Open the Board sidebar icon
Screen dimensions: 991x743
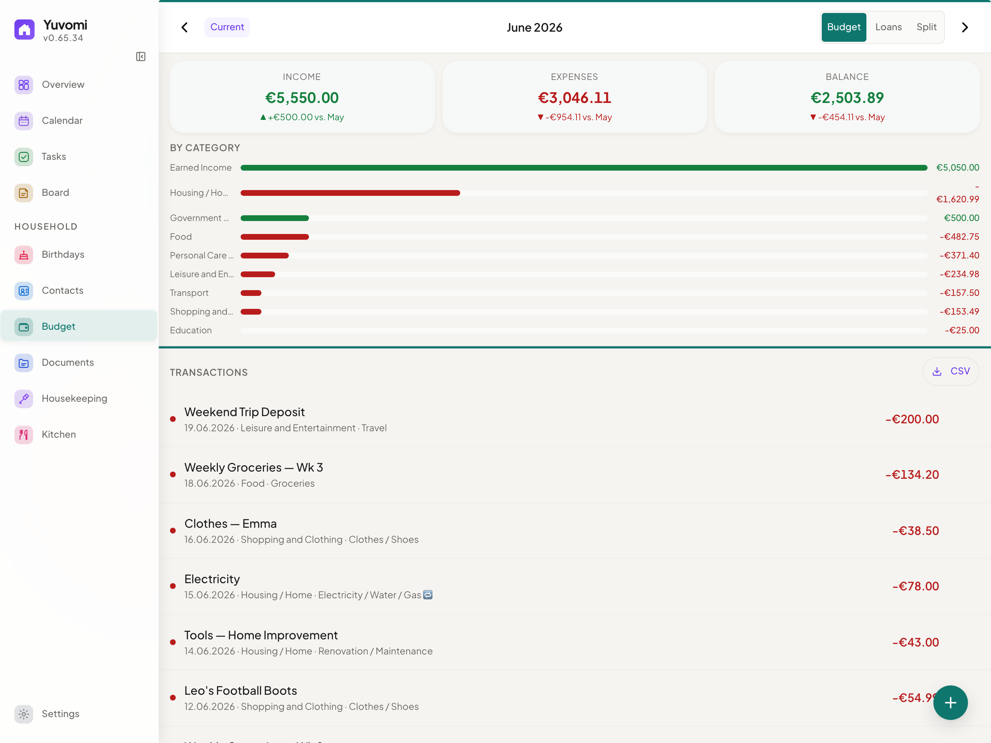[24, 193]
